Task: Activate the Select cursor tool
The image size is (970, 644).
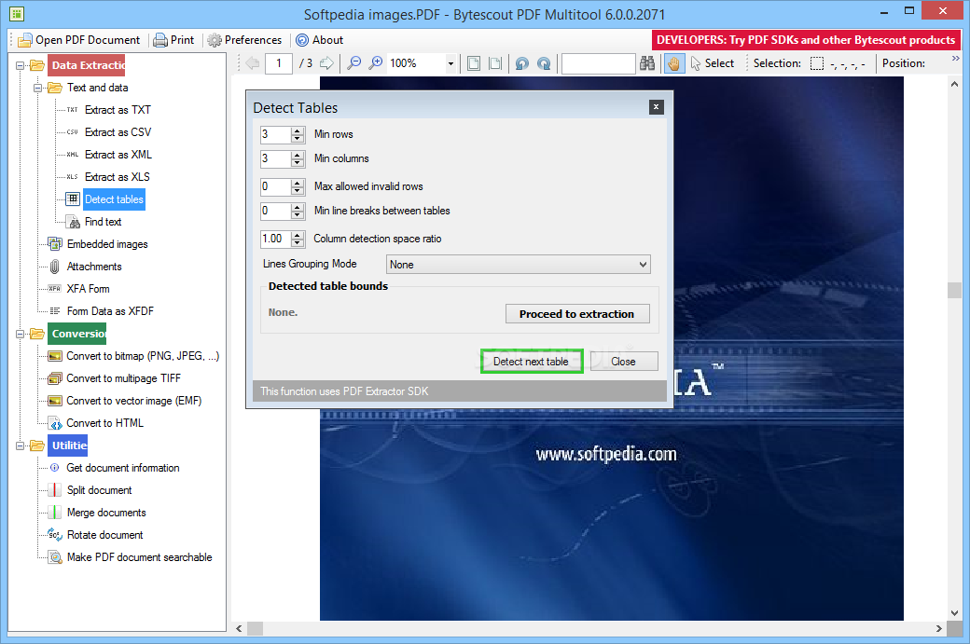Action: [x=712, y=63]
